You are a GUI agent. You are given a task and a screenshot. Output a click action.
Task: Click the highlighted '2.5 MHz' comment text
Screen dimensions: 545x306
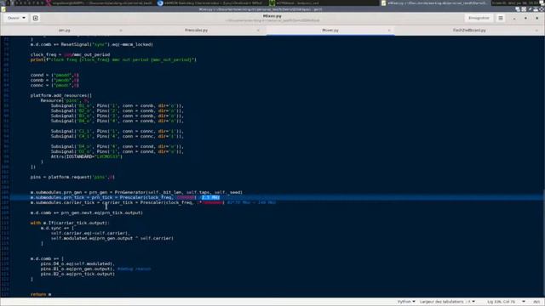pos(210,197)
